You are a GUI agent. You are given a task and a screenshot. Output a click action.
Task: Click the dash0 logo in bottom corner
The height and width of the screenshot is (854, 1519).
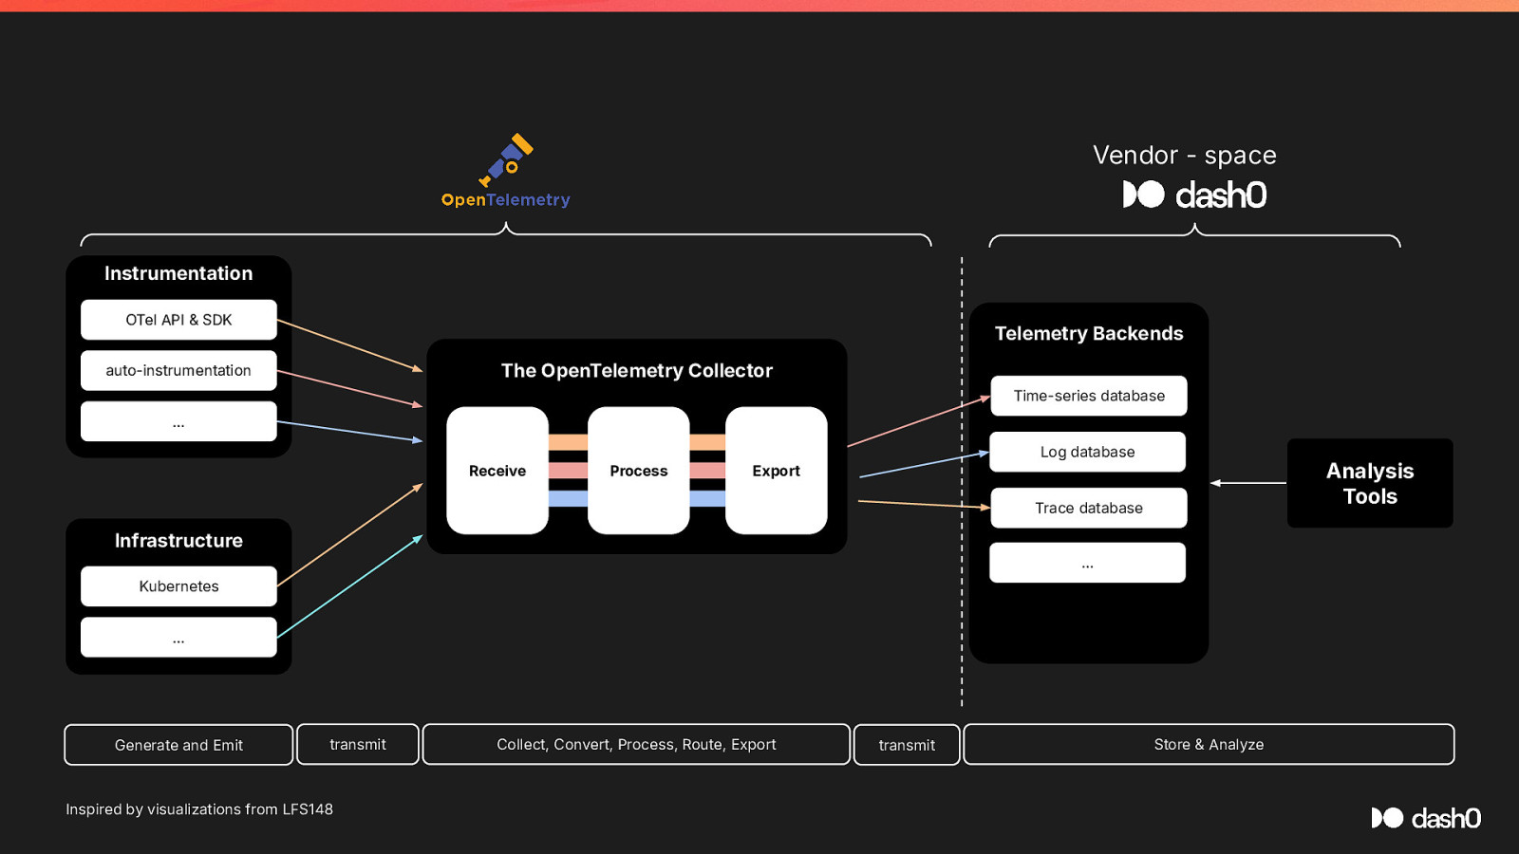1426,818
